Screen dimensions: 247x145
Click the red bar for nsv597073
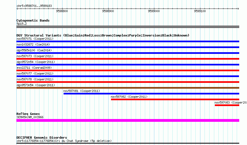pos(128,59)
